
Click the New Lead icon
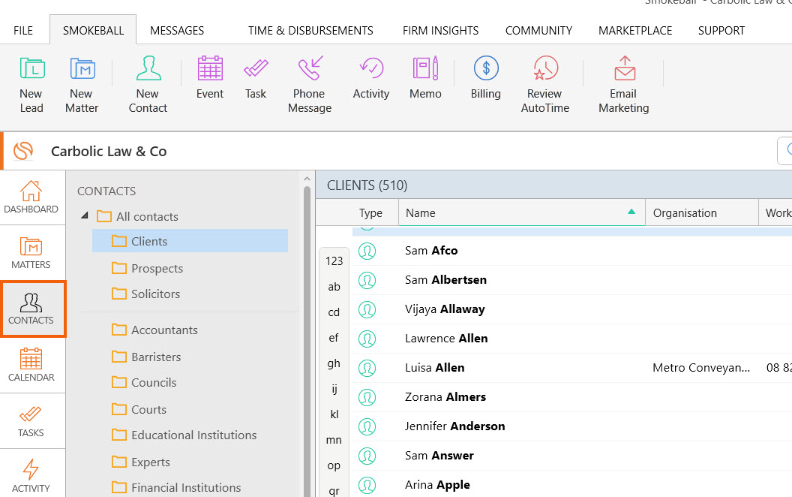point(31,70)
